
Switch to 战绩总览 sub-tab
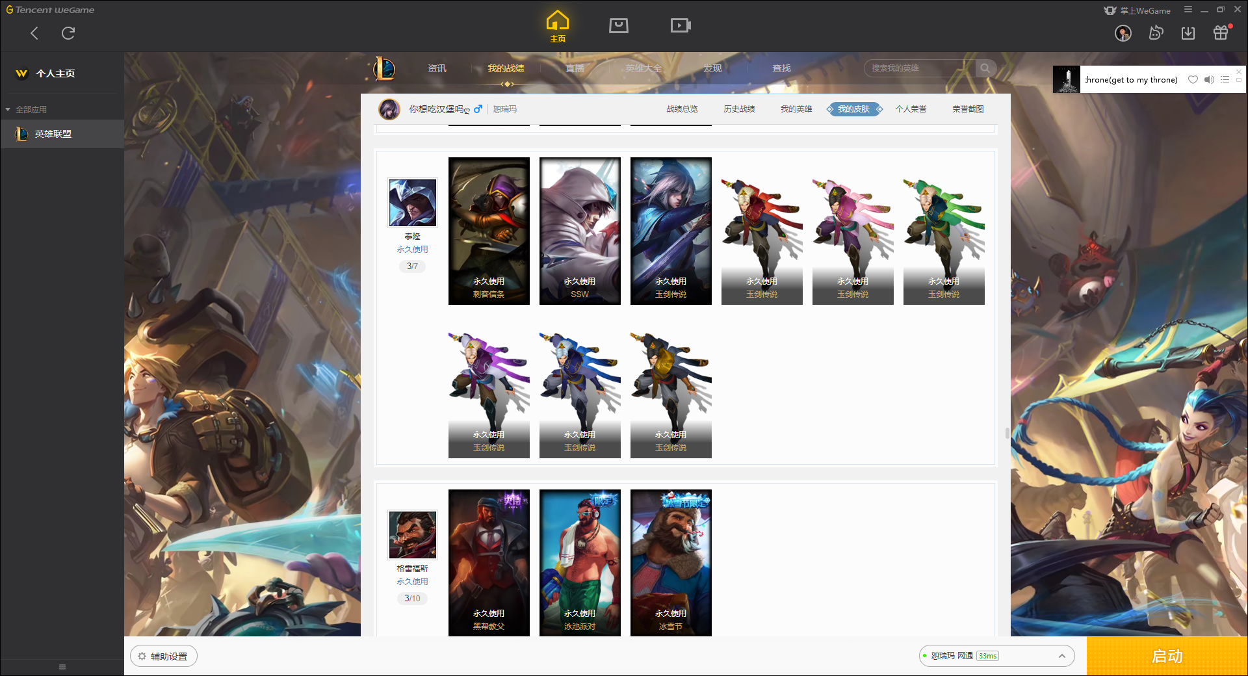tap(682, 109)
